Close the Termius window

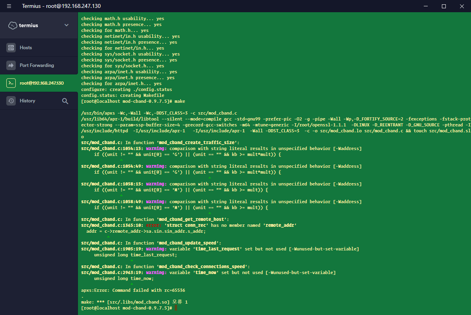(x=462, y=6)
